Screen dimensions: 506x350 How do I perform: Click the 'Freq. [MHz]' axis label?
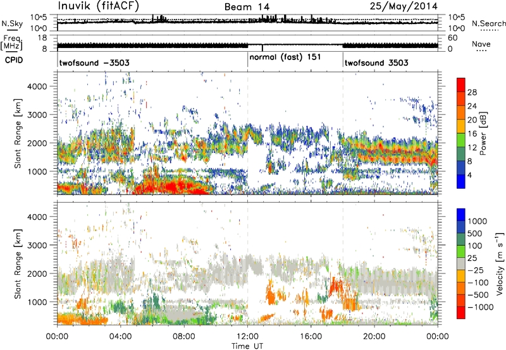point(11,42)
